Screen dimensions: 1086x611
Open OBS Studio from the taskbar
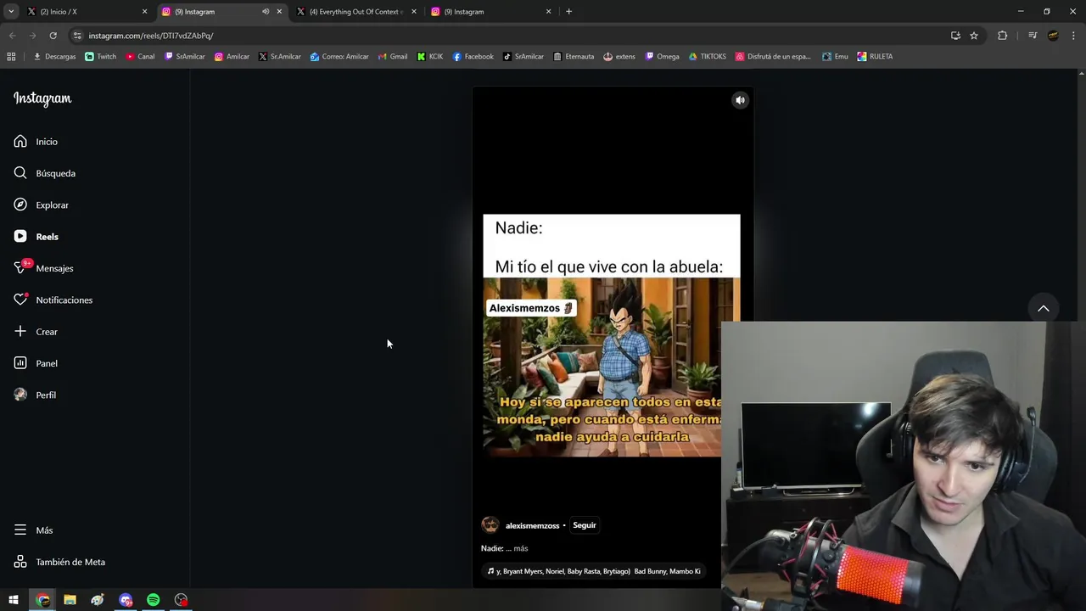click(181, 600)
